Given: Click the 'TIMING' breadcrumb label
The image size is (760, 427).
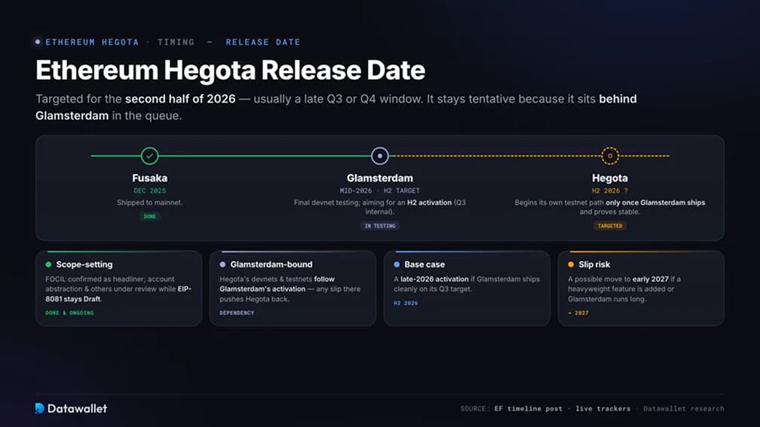Looking at the screenshot, I should pos(176,42).
